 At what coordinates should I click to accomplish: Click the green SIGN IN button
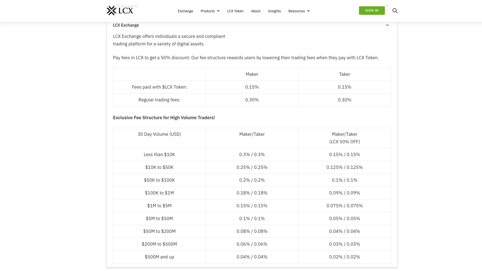(372, 11)
